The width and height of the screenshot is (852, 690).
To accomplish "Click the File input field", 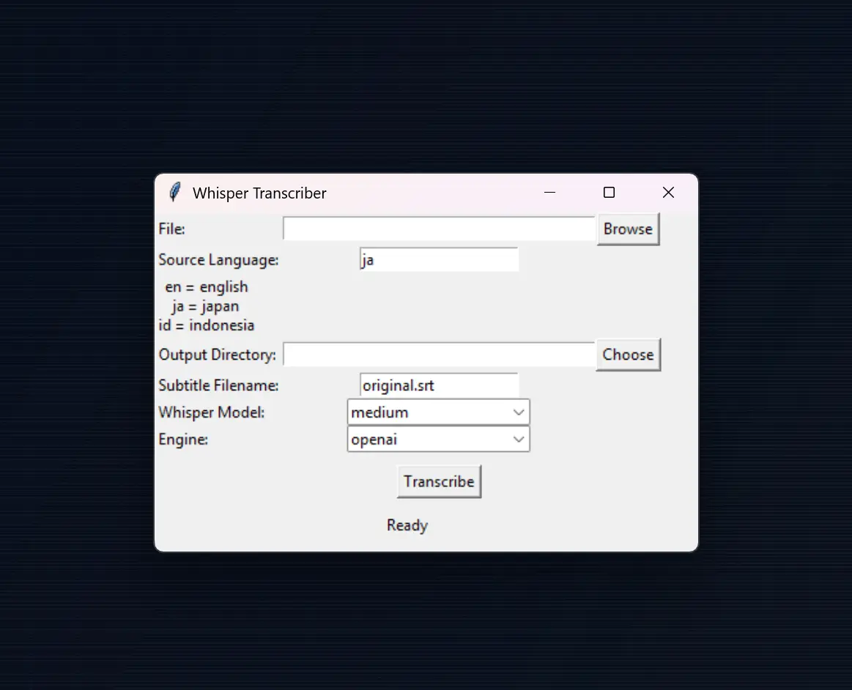I will point(438,228).
